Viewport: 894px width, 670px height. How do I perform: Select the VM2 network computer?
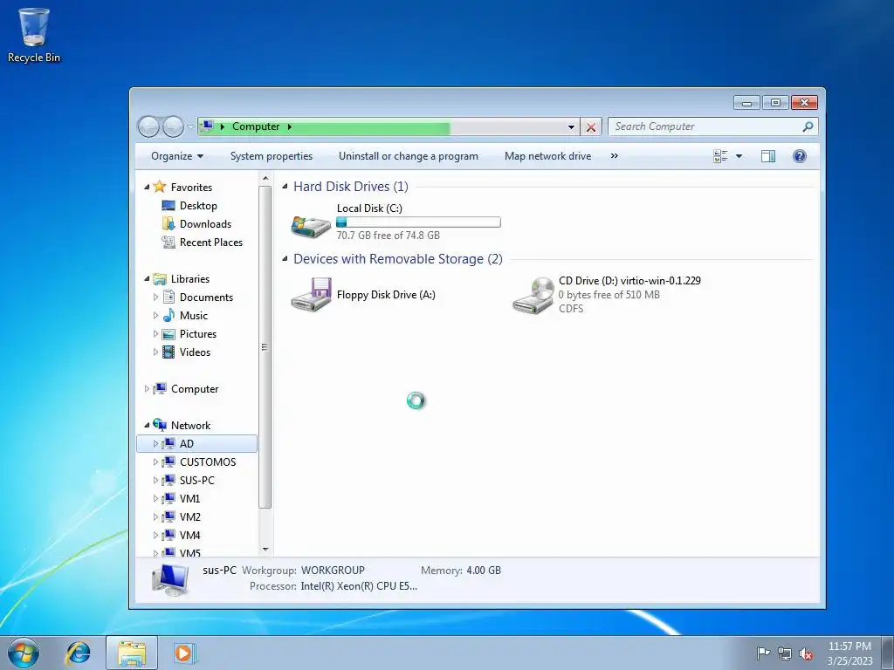pyautogui.click(x=189, y=516)
